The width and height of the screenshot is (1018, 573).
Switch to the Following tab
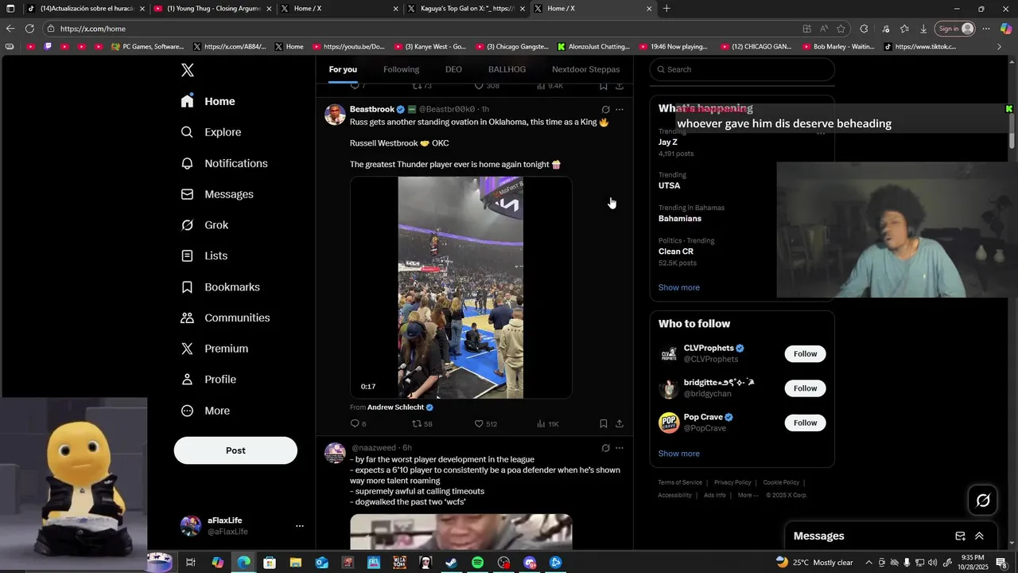[401, 69]
